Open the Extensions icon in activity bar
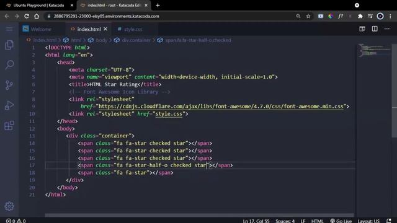The image size is (397, 223). click(x=9, y=125)
